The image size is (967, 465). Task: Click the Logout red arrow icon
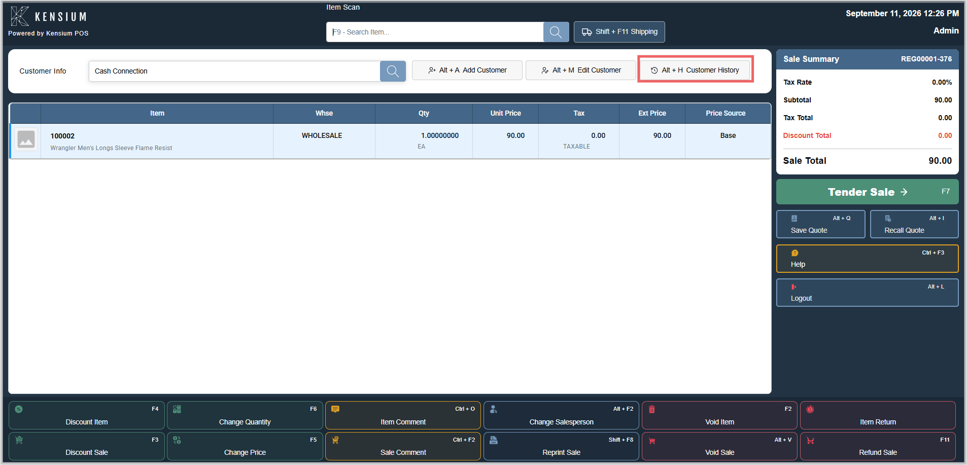(794, 287)
